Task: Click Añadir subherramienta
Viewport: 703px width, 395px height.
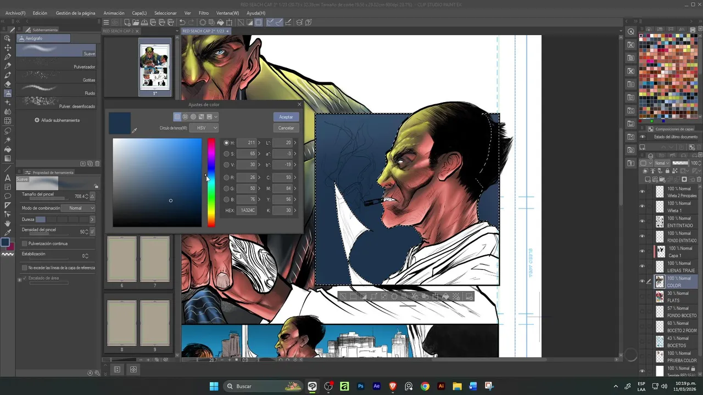Action: (x=57, y=120)
